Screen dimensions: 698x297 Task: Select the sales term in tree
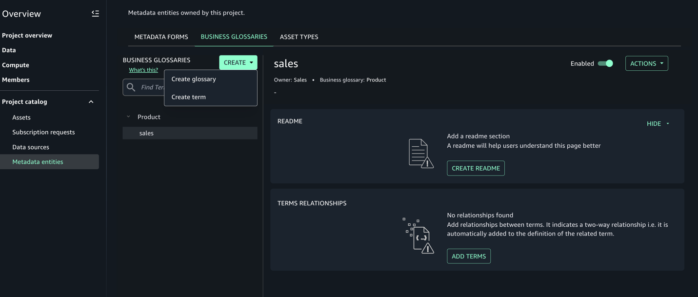tap(146, 133)
